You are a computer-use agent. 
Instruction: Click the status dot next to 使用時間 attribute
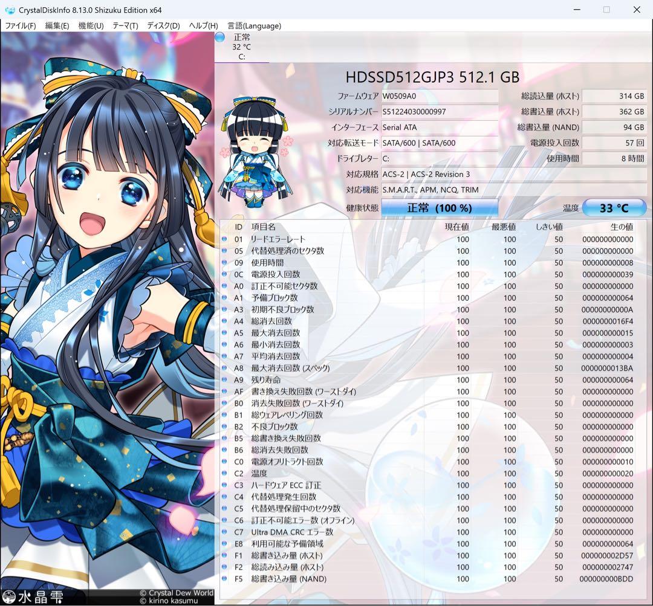pos(224,262)
